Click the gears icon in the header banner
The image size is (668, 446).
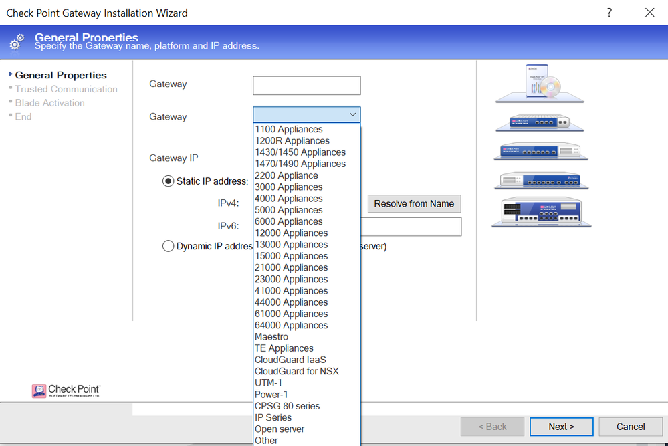click(x=17, y=42)
